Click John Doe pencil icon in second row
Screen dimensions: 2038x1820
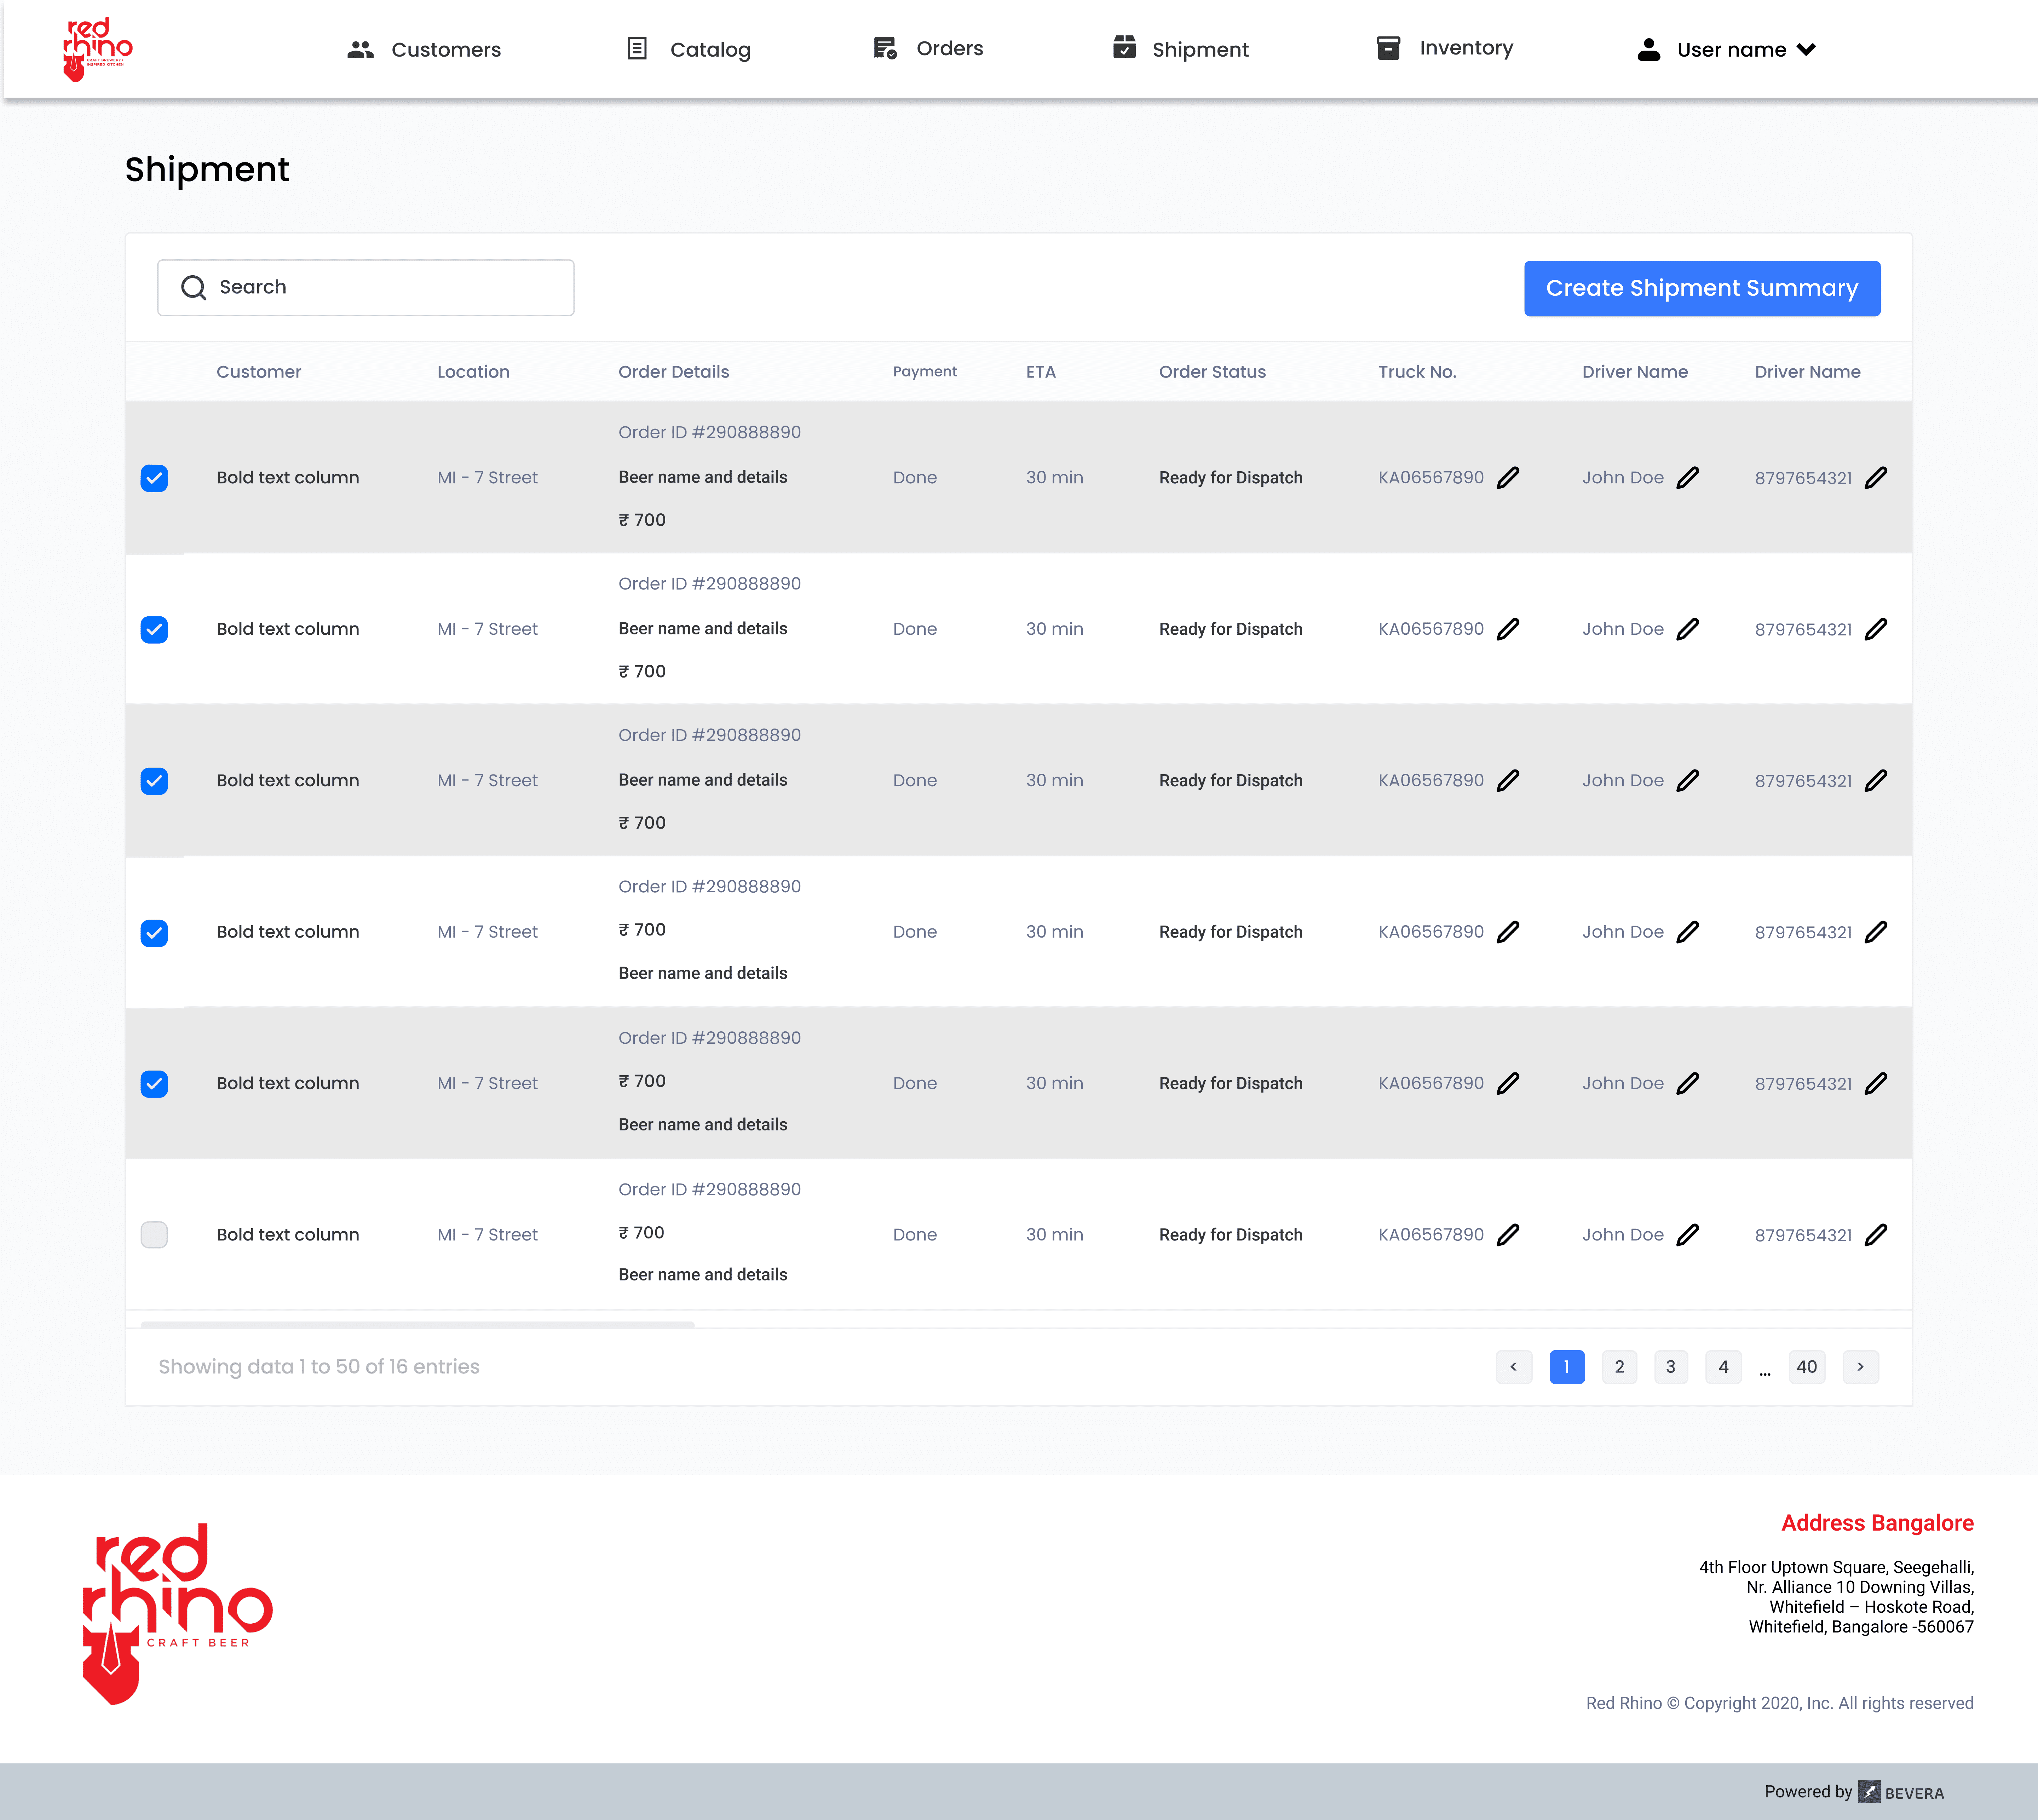[1688, 629]
